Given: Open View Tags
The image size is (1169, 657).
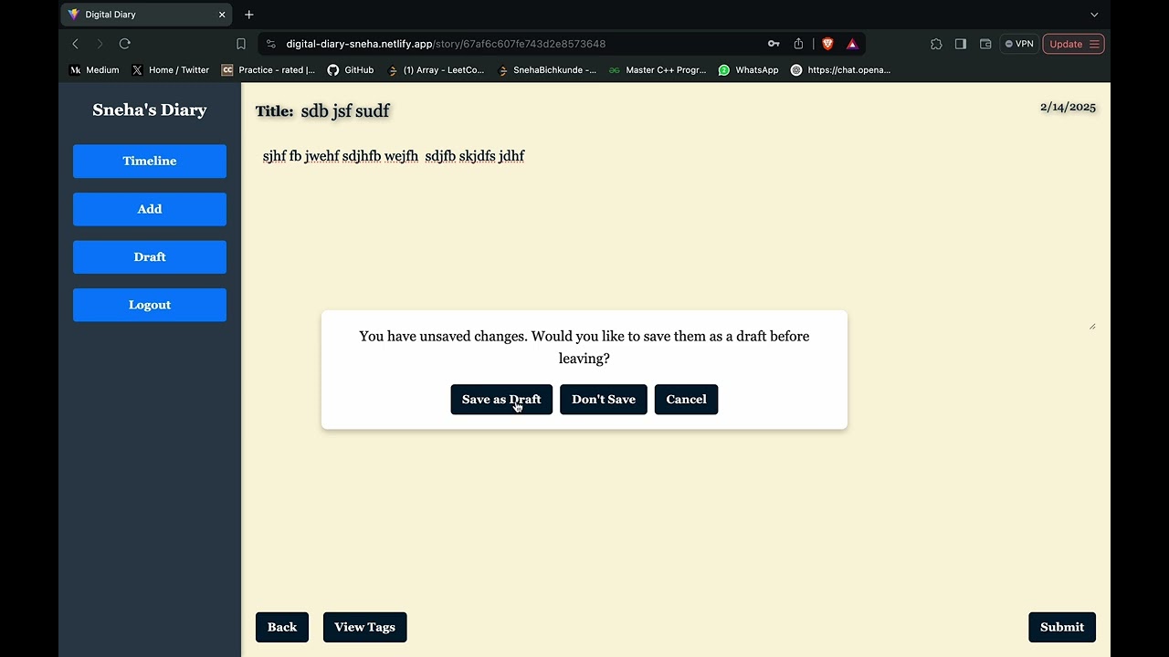Looking at the screenshot, I should coord(365,627).
